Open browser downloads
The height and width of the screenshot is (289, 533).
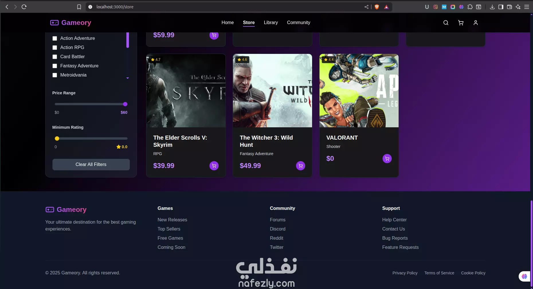492,7
